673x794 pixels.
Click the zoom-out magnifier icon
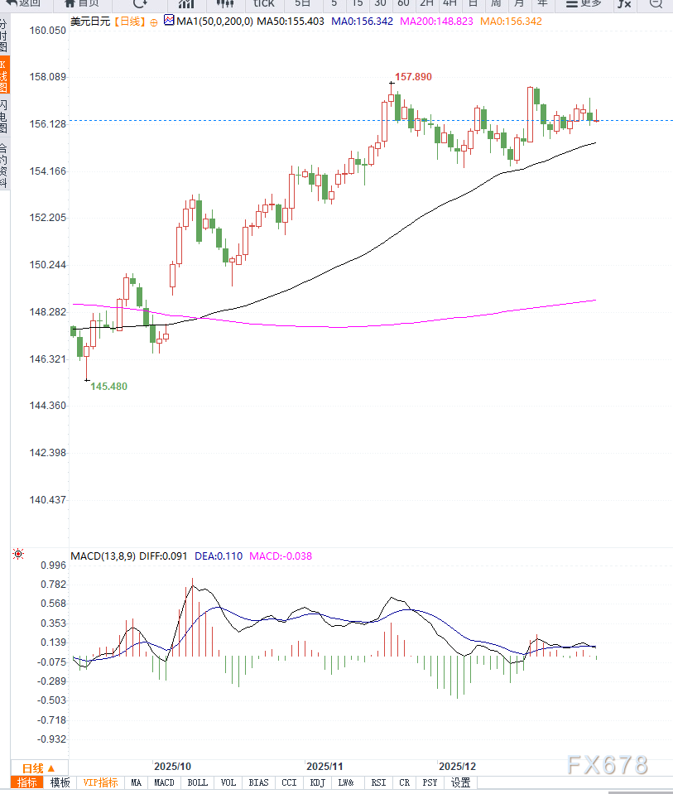[656, 3]
